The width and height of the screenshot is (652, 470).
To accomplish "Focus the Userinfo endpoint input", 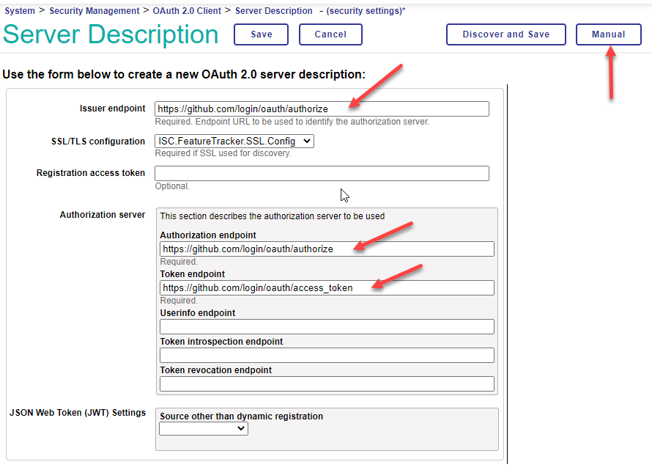I will point(327,327).
